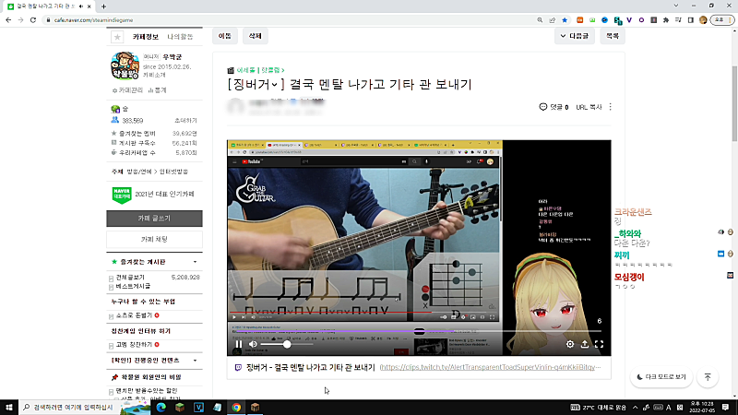
Task: Open the Chrome profile avatar
Action: [x=703, y=20]
